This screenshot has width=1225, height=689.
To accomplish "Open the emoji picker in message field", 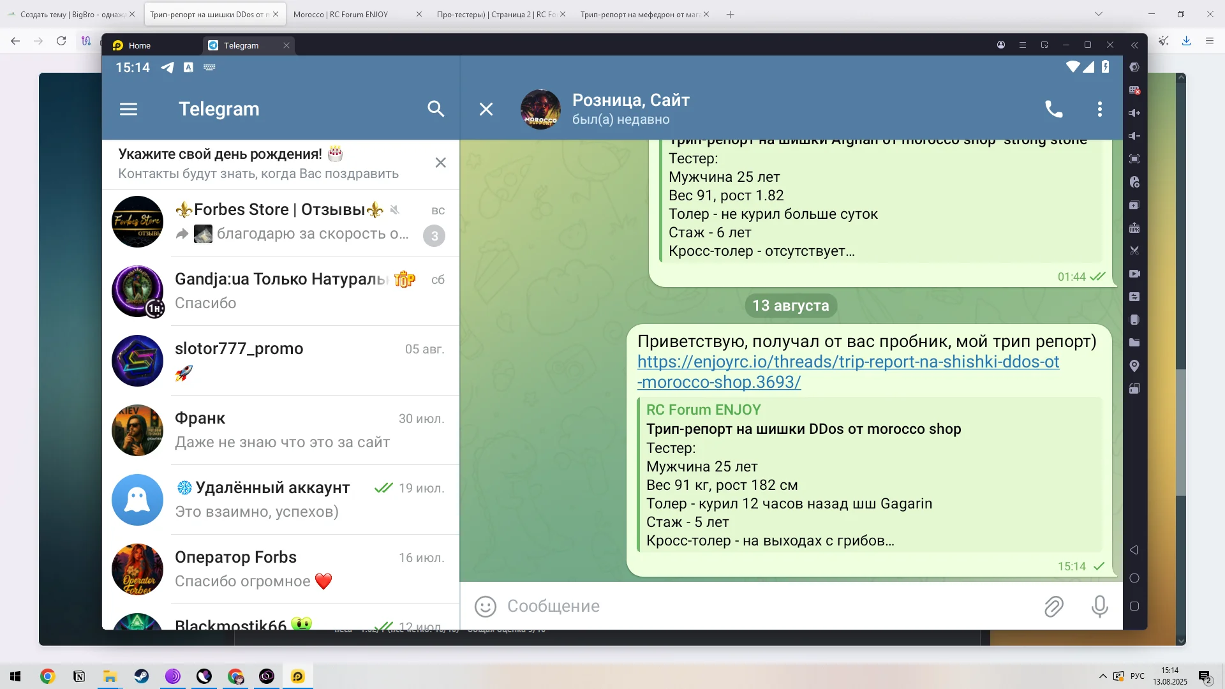I will pos(486,606).
